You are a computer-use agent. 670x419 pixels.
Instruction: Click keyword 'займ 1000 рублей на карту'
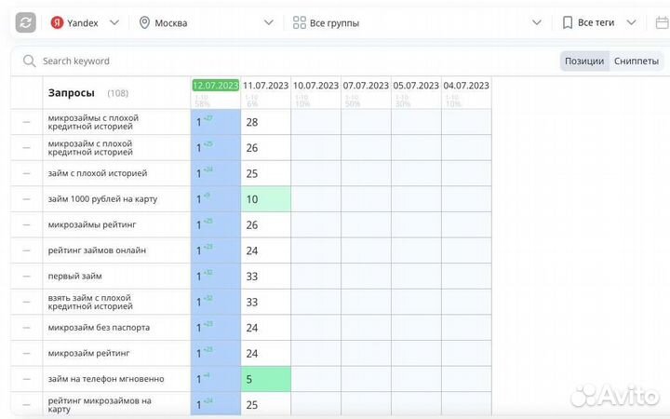click(102, 199)
